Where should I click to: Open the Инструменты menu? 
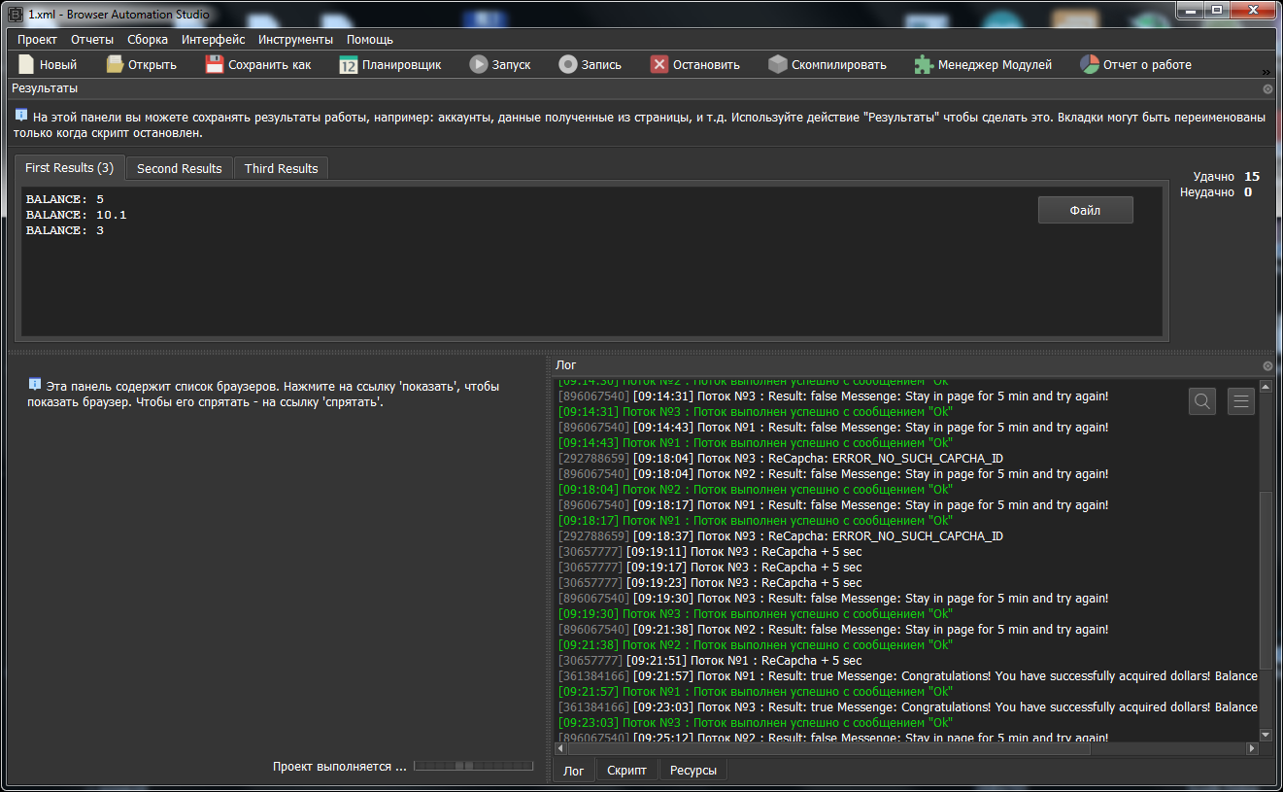(295, 40)
